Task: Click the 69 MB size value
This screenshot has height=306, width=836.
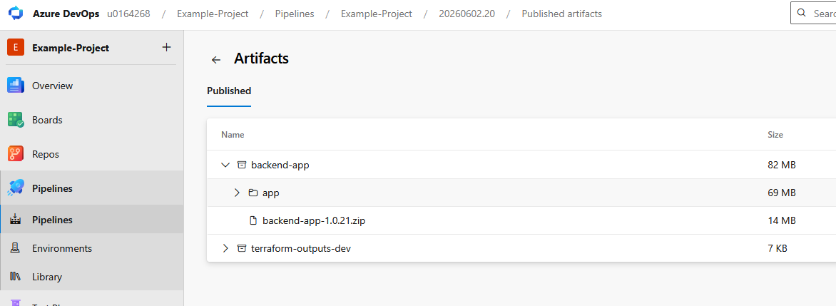Action: (782, 193)
